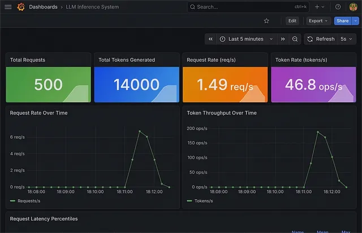The image size is (362, 233).
Task: Open the help question mark icon
Action: (x=338, y=7)
